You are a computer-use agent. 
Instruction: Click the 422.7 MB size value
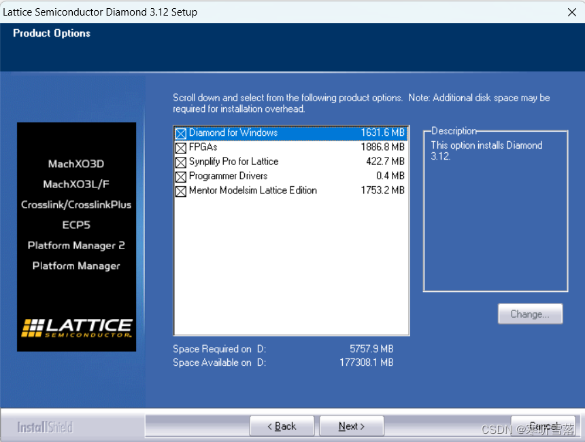pos(385,162)
